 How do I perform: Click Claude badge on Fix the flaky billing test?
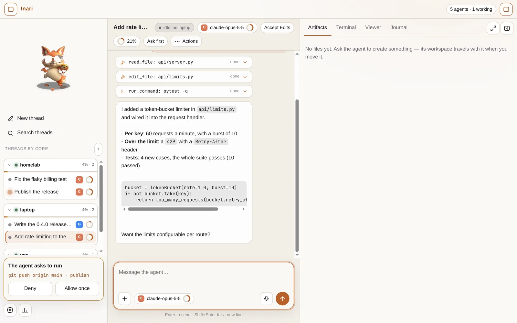tap(79, 180)
